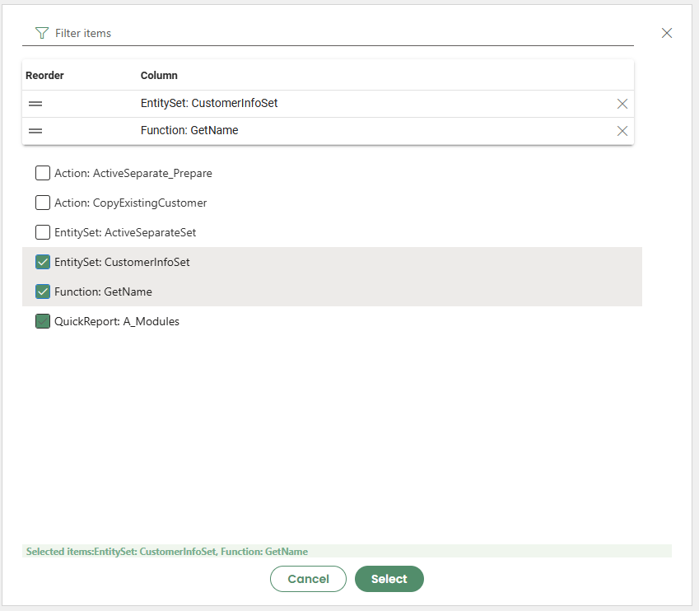This screenshot has height=611, width=699.
Task: Select the QuickReport: A_Modules list label
Action: click(x=117, y=321)
